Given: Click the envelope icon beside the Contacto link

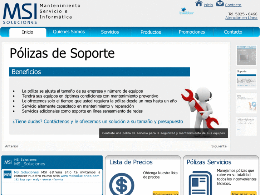Looking at the screenshot, I should (220, 3).
